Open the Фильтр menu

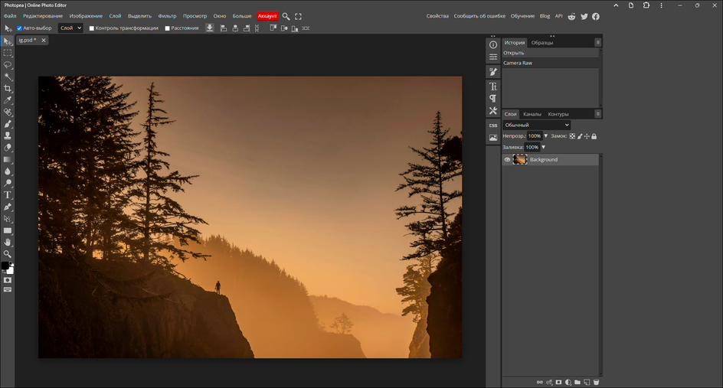coord(167,16)
